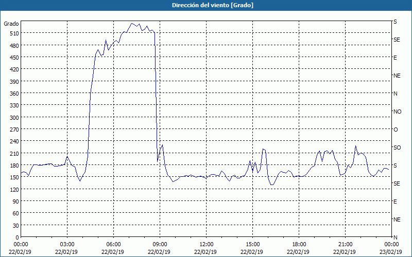Pick the 60 y-axis value
412x257 pixels.
click(x=16, y=213)
